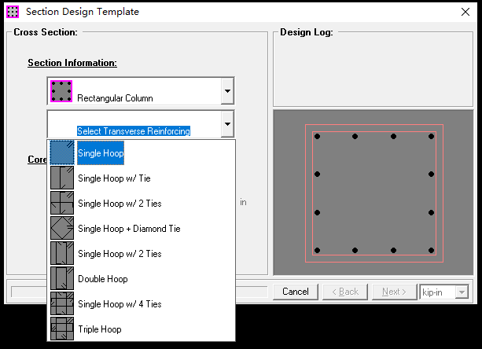Viewport: 482px width, 349px height.
Task: Choose the Single Hoop w/ Tie icon
Action: (x=62, y=178)
